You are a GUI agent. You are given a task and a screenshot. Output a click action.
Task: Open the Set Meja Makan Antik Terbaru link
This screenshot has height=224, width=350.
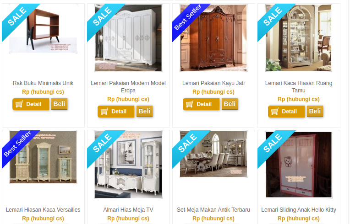213,210
